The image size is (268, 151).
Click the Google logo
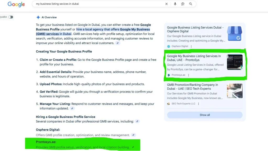[16, 4]
